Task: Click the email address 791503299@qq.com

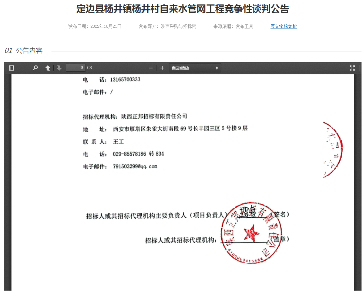Action: tap(135, 166)
